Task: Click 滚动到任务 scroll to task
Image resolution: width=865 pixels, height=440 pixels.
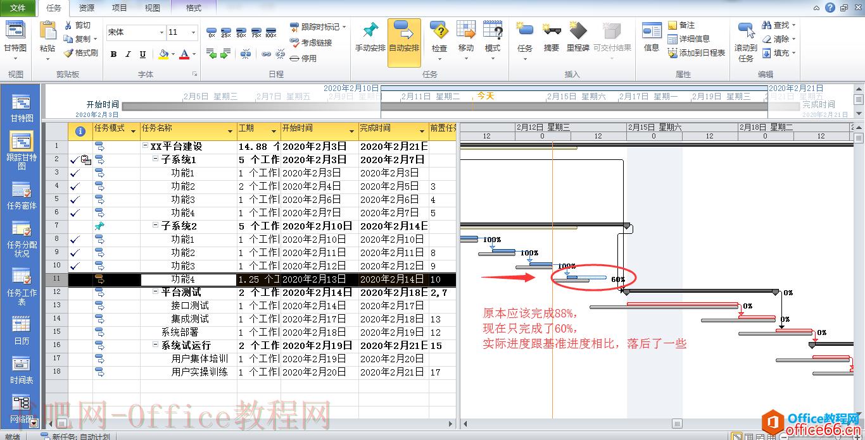Action: pos(746,41)
